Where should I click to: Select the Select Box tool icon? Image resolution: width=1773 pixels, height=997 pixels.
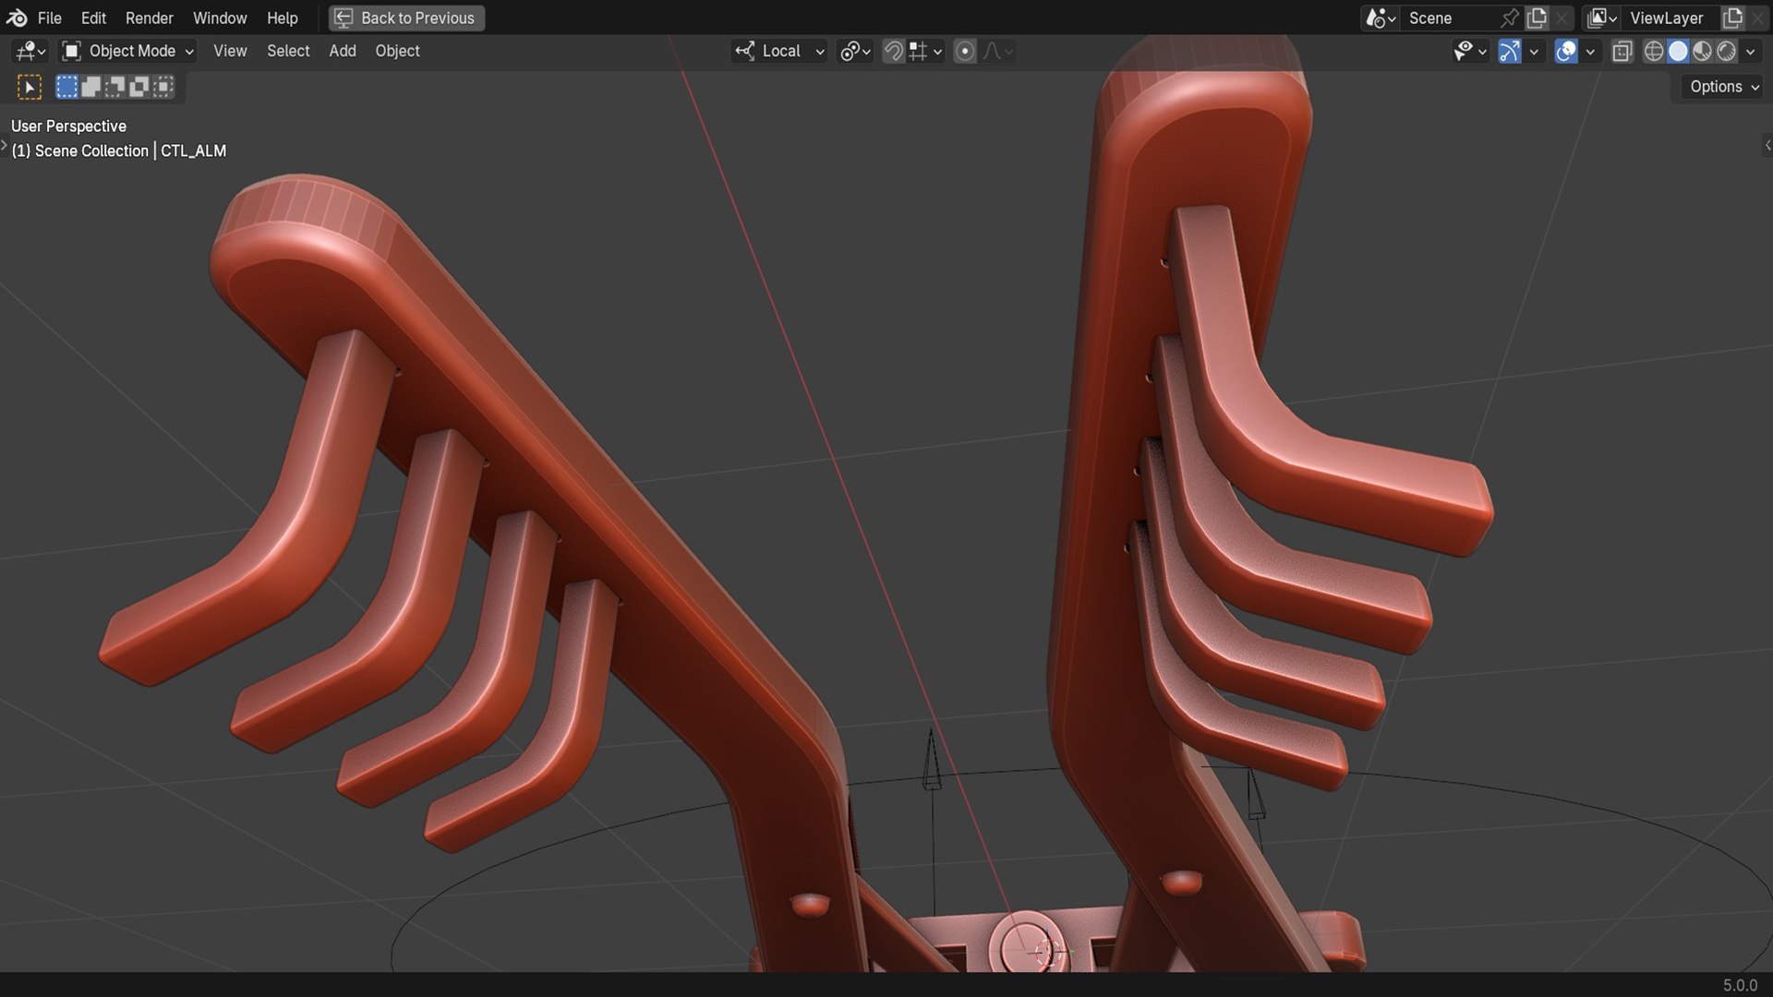(30, 87)
